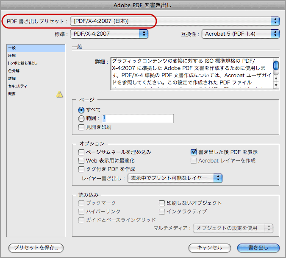Switch to トンボと裁ち落とし panel

pos(36,63)
